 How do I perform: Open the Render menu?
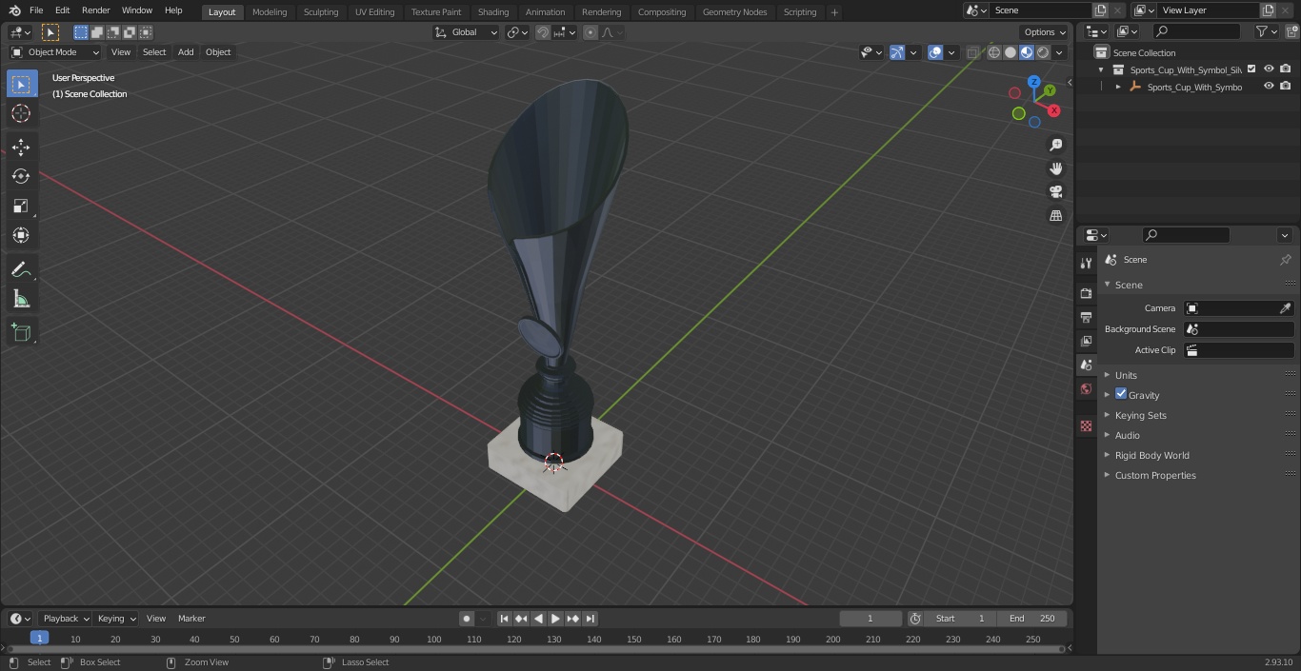pos(95,10)
